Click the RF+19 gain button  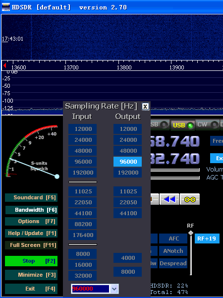click(x=207, y=238)
